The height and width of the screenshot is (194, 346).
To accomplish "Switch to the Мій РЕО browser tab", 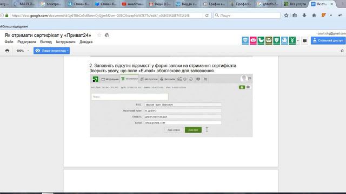I will [24, 4].
